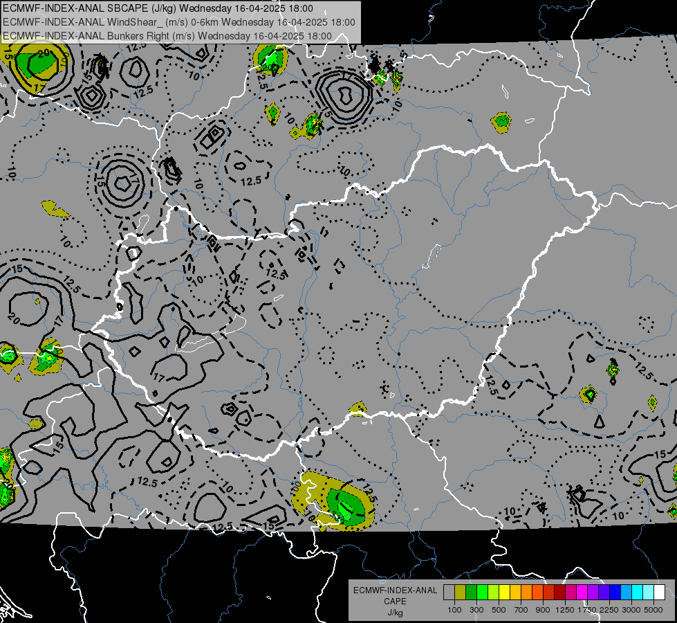Click the SBCAPE (J/kg) title line
Image resolution: width=677 pixels, height=623 pixels.
[x=158, y=8]
